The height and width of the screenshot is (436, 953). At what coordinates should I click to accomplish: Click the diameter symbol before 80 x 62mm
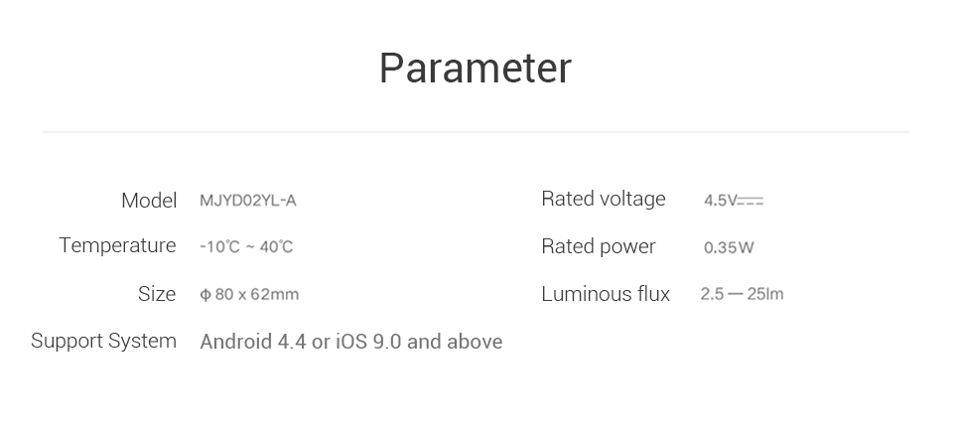pos(205,295)
